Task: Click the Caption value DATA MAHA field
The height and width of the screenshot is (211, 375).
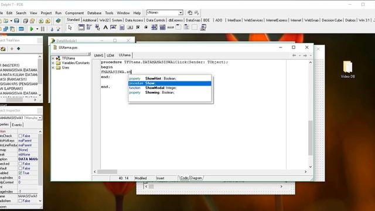Action: click(28, 159)
